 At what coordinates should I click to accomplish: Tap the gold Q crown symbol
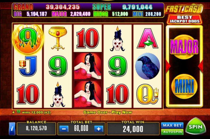coord(147,94)
